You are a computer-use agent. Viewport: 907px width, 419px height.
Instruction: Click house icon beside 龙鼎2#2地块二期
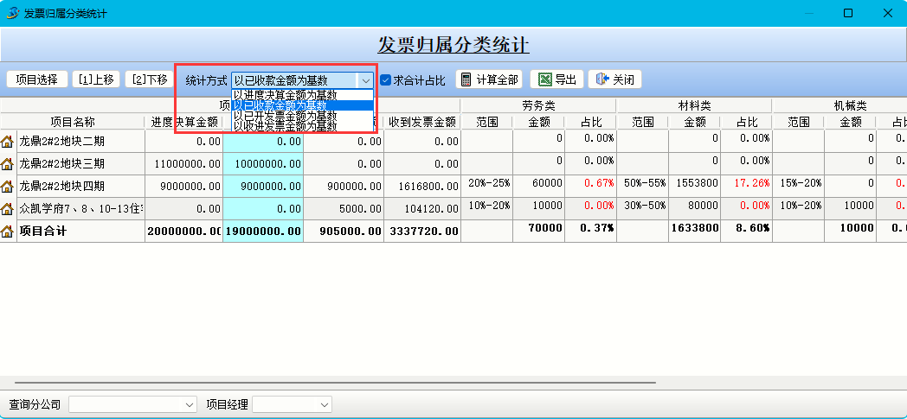[x=8, y=141]
